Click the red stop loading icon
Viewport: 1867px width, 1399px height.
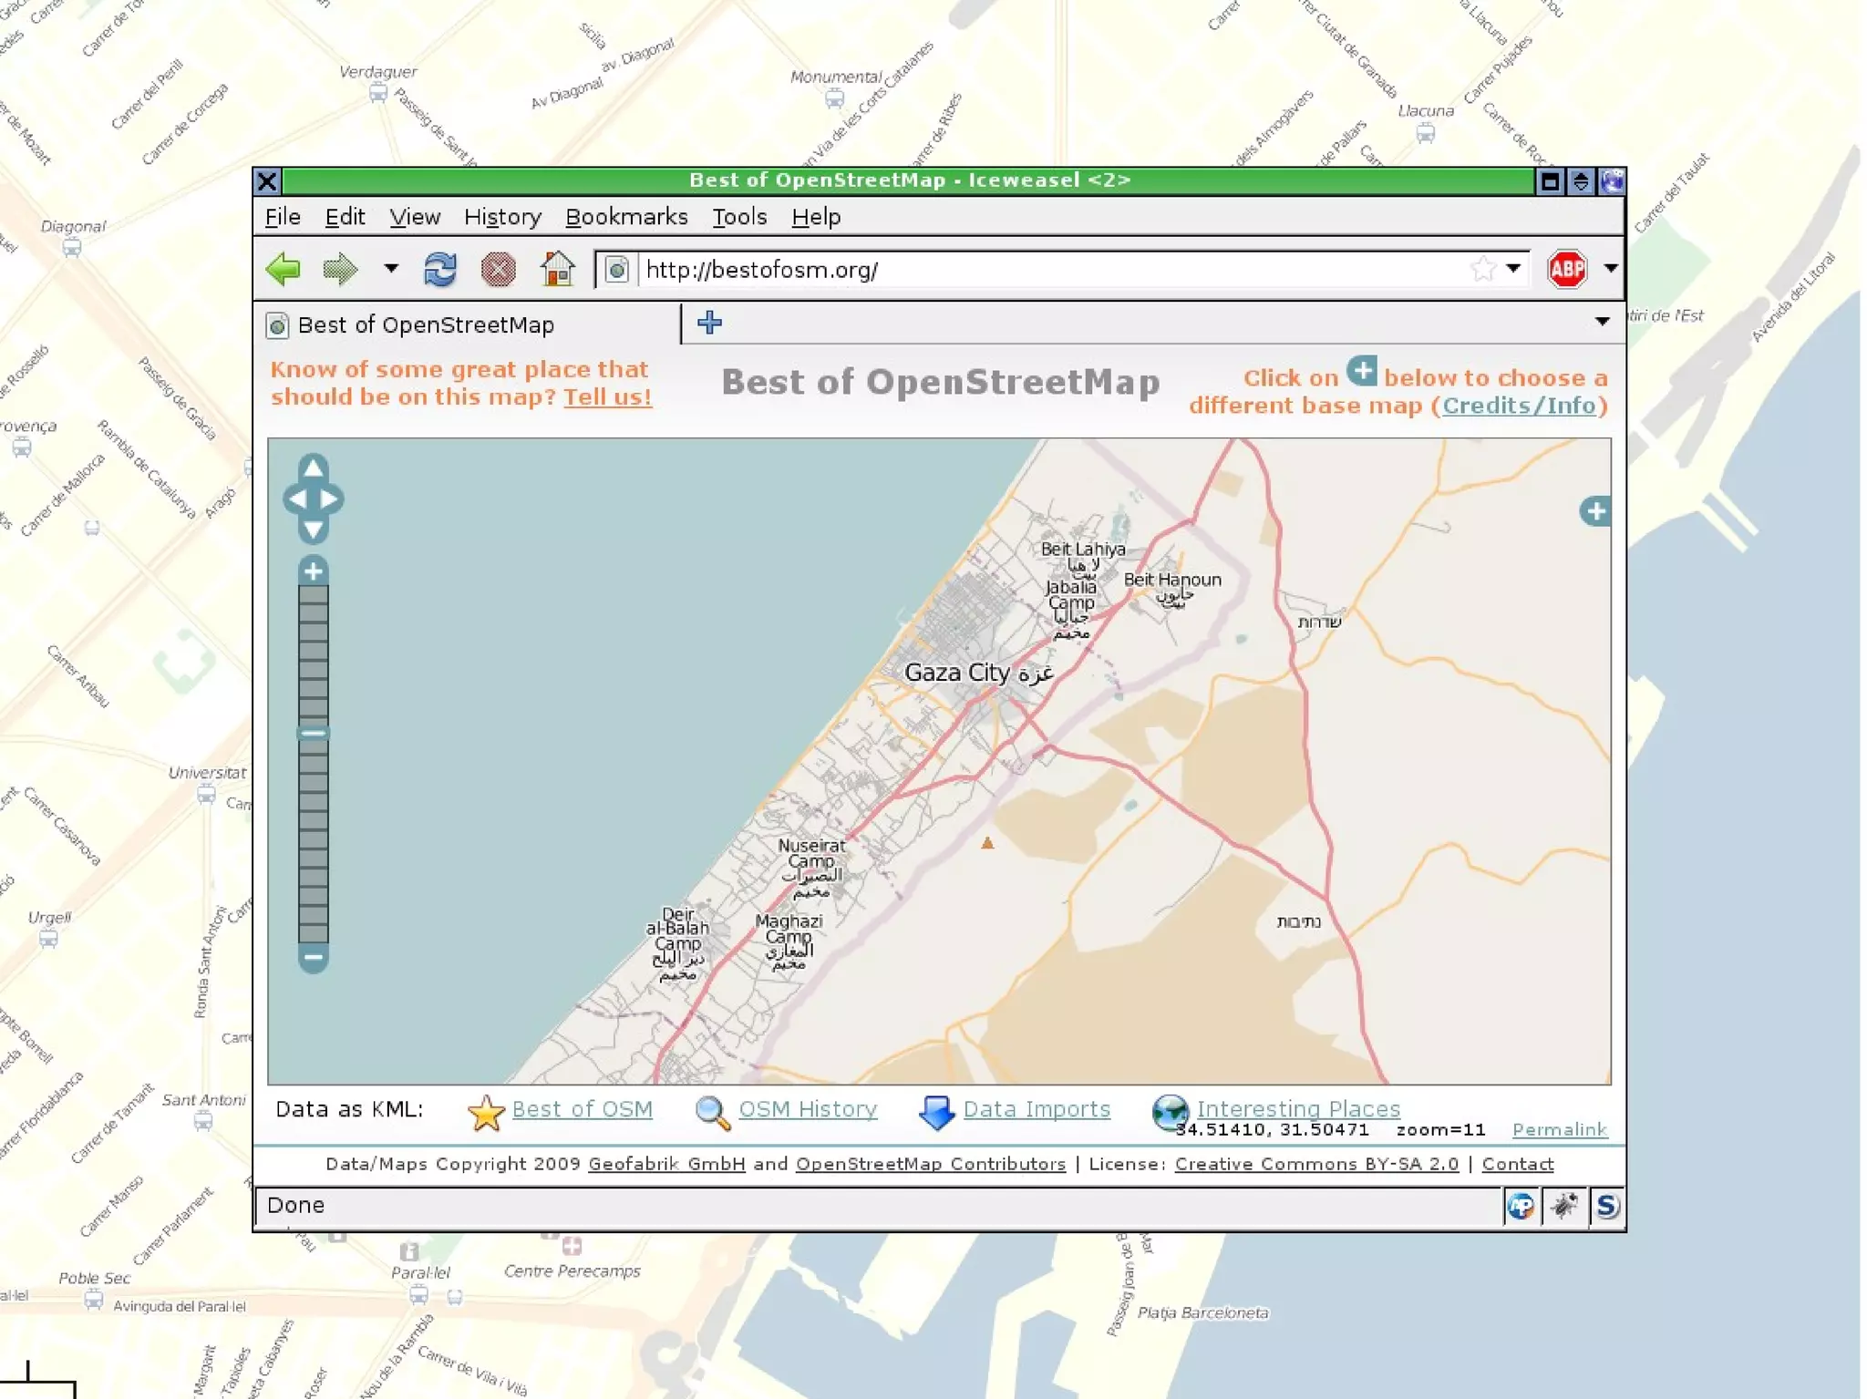point(498,270)
